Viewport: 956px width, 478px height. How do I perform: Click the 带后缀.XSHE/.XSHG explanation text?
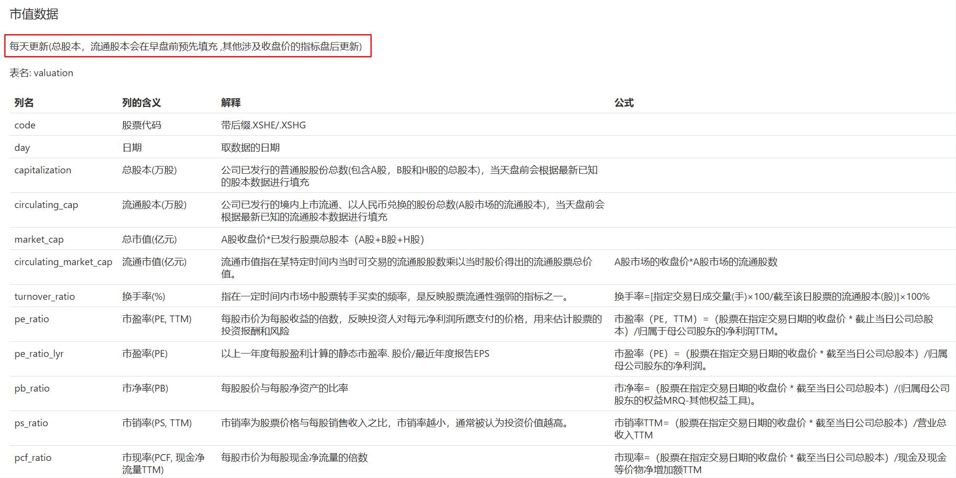click(263, 125)
